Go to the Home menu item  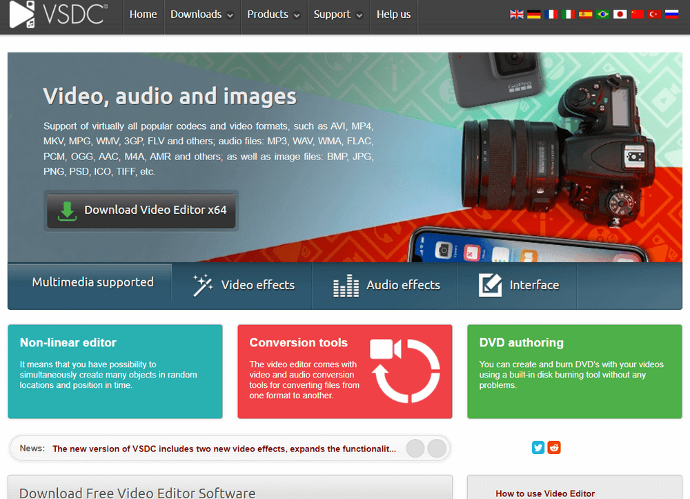[143, 14]
